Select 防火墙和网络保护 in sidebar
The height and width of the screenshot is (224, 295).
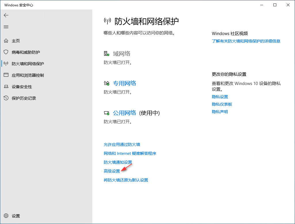coord(28,64)
